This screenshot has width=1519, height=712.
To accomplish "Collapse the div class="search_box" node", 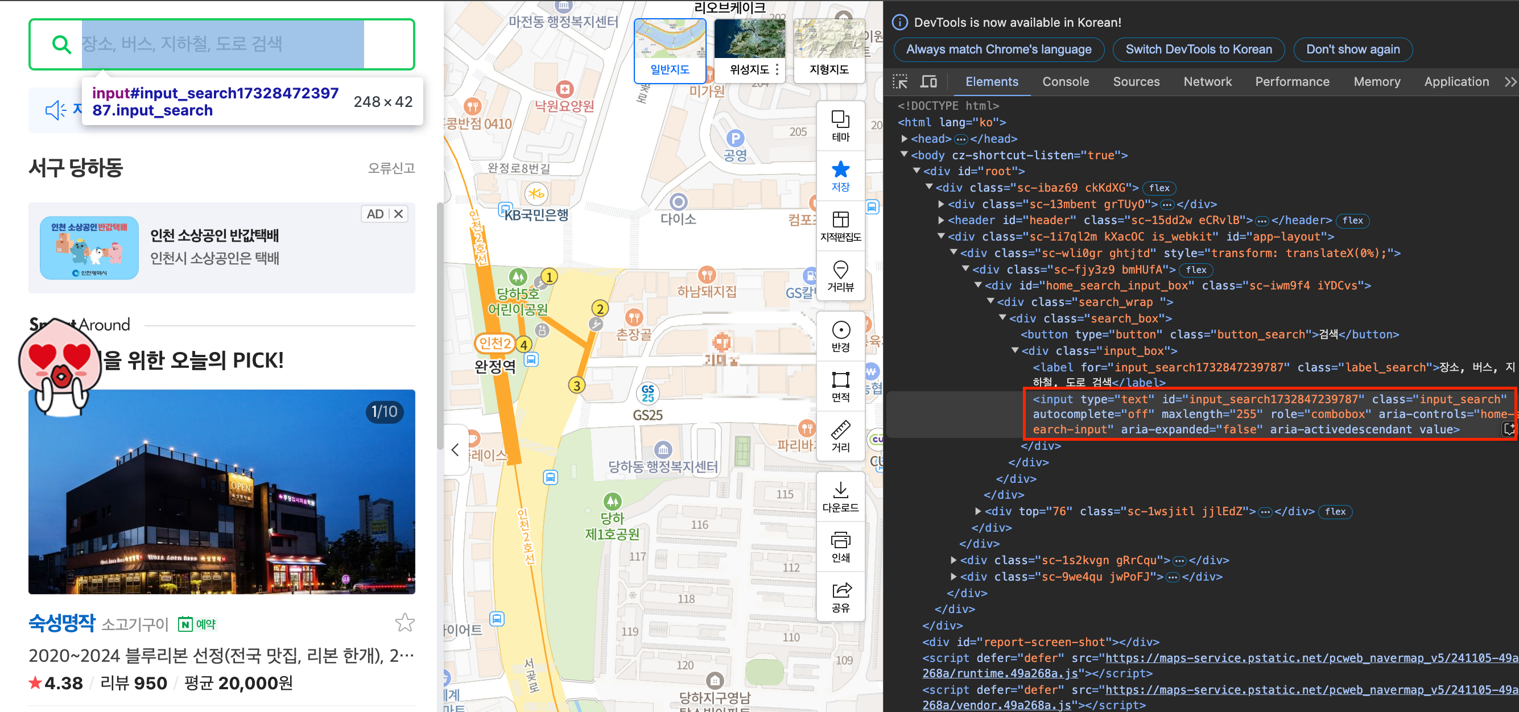I will (1002, 318).
